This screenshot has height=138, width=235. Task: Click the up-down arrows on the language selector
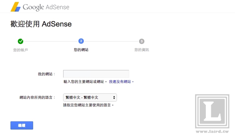pyautogui.click(x=114, y=98)
